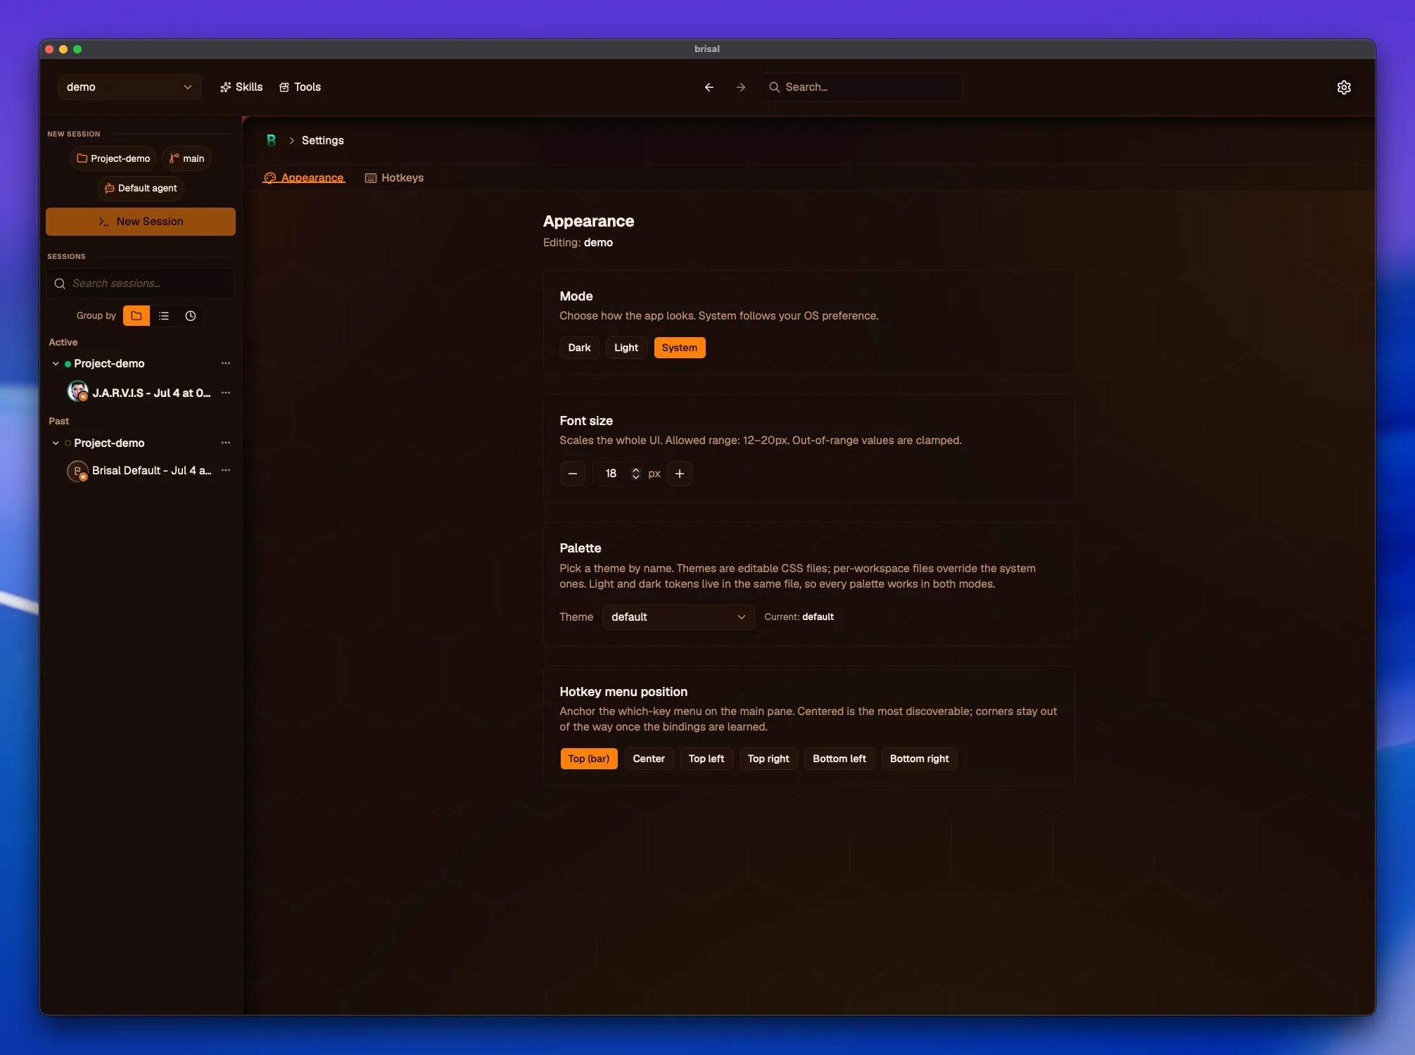Select System mode
1415x1055 pixels.
click(680, 348)
